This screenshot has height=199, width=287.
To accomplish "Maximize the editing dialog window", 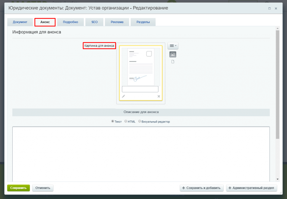I will pos(269,8).
